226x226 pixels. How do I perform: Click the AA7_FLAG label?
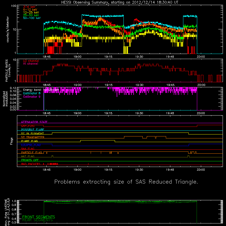[28, 156]
